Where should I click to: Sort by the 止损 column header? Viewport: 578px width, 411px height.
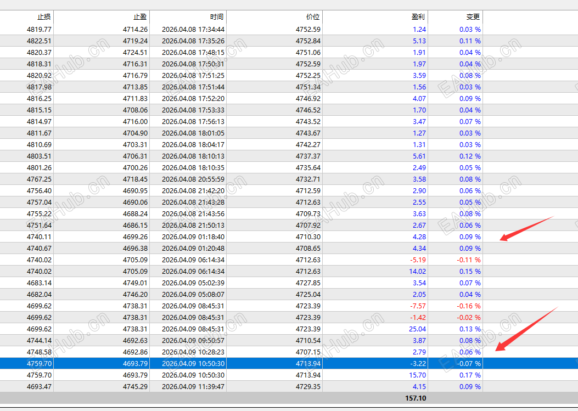[x=26, y=17]
